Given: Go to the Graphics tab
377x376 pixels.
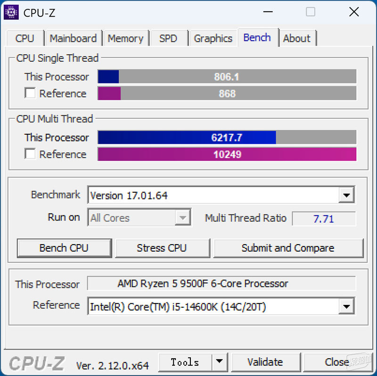Looking at the screenshot, I should pos(213,39).
